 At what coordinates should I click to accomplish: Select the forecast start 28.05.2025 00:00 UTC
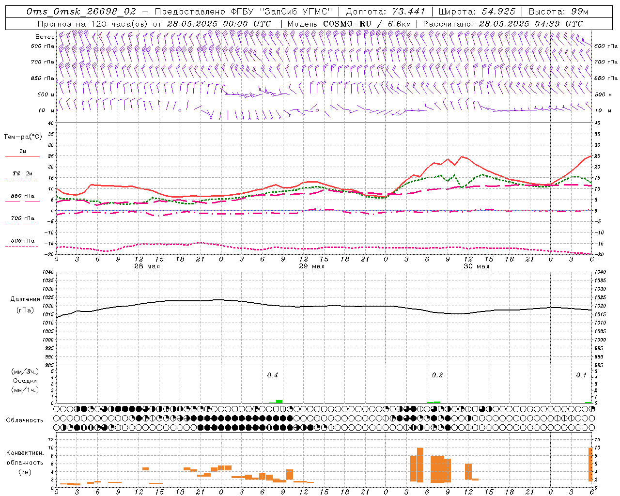tap(219, 24)
